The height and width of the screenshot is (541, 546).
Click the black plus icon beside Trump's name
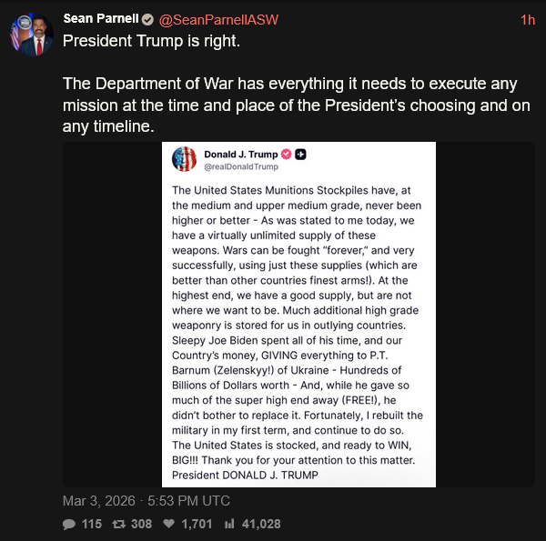click(x=300, y=155)
